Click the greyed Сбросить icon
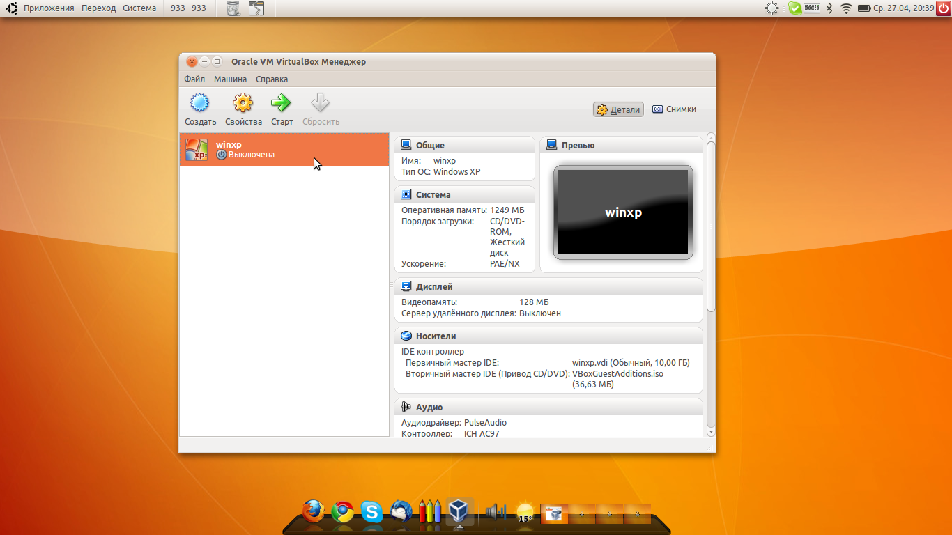The height and width of the screenshot is (535, 952). tap(321, 103)
